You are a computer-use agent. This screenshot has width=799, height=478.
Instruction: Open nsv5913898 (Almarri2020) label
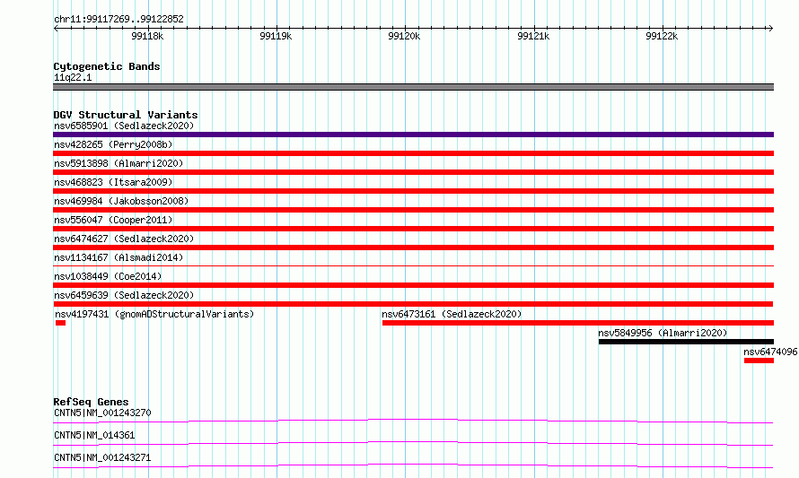pos(119,163)
